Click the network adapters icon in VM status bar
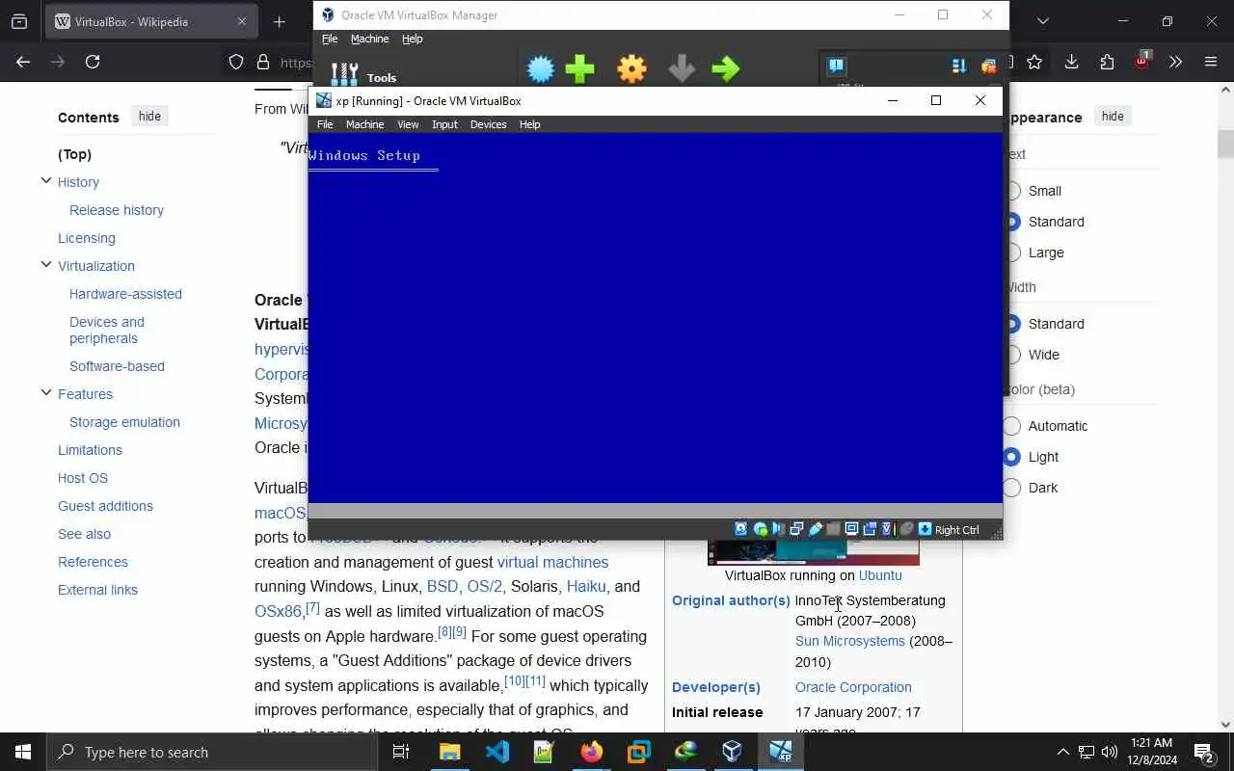 coord(796,529)
